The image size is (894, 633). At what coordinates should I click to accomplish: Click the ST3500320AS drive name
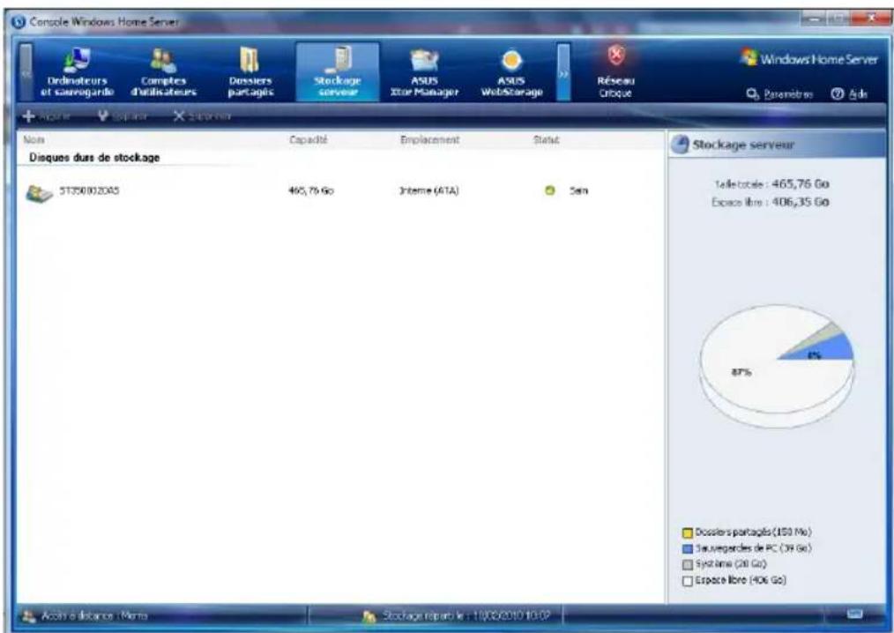(x=90, y=191)
